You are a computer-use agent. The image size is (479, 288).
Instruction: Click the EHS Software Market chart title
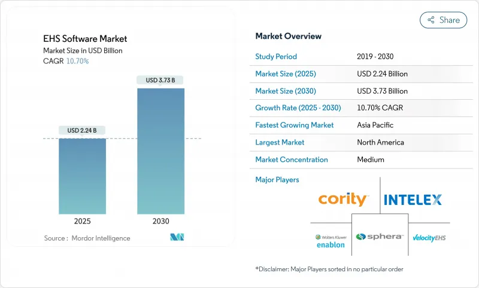[85, 39]
